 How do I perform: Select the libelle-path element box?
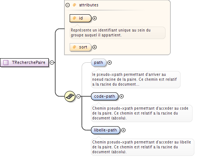[x=106, y=130]
